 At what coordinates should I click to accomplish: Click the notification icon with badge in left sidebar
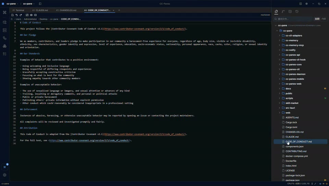click(4, 167)
